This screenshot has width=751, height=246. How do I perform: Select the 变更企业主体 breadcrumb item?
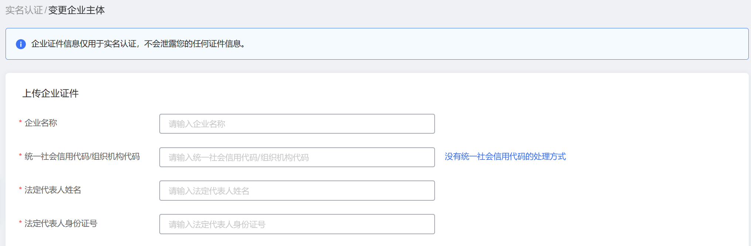click(77, 10)
